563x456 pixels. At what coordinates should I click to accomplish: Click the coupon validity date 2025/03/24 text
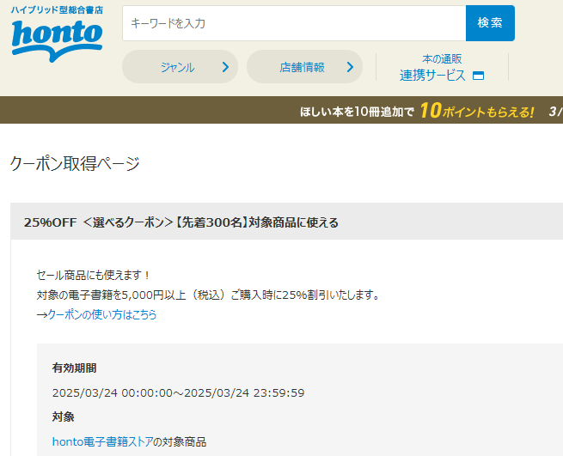pos(178,392)
